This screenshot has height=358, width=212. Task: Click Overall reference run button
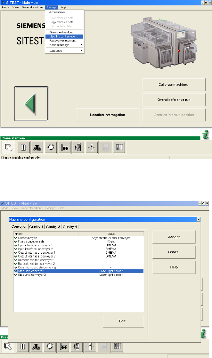point(174,100)
